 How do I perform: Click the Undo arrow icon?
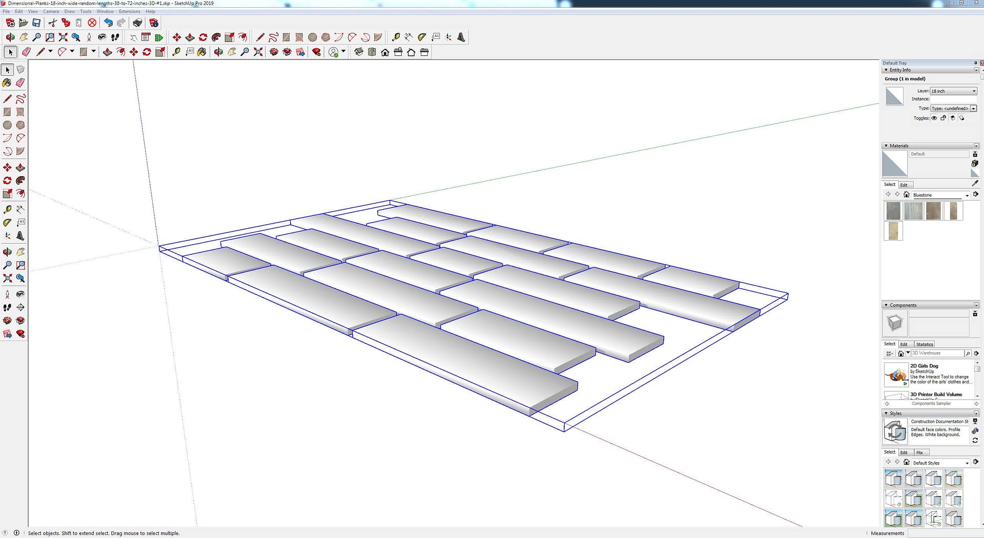[x=108, y=23]
